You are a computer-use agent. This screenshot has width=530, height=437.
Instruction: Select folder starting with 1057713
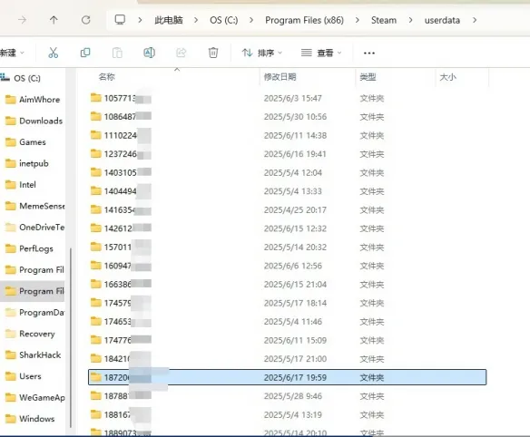click(x=288, y=98)
